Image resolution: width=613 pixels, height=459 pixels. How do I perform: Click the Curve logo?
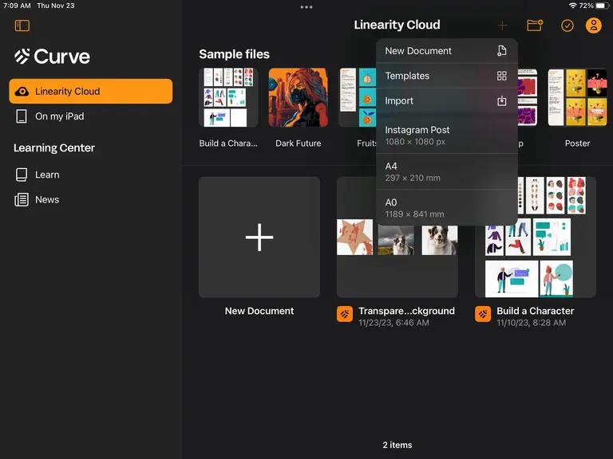pos(52,57)
